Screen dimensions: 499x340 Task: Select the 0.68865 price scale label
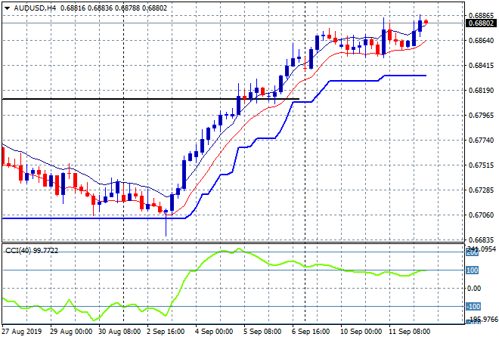[481, 15]
